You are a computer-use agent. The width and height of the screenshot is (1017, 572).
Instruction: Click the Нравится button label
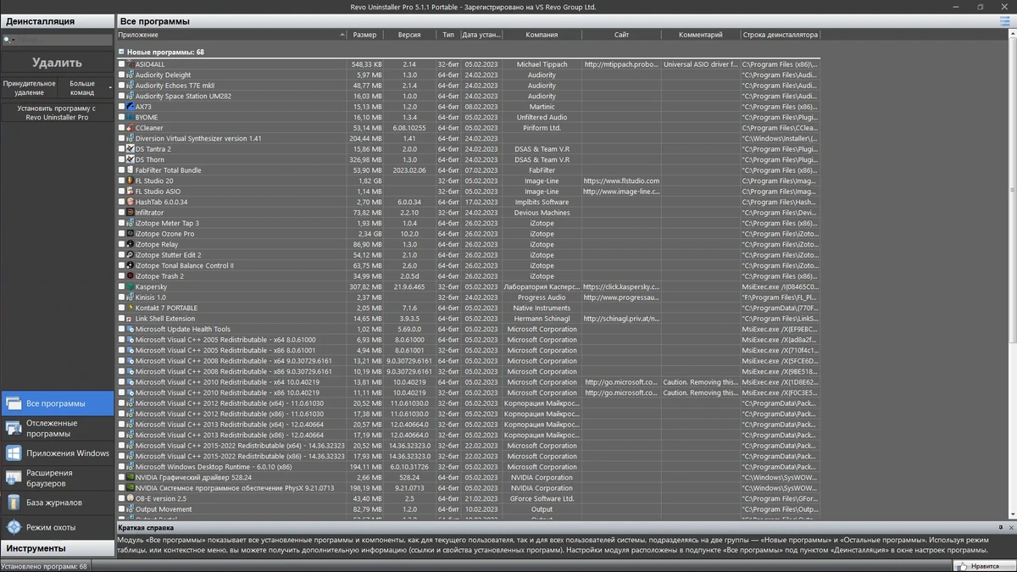[985, 565]
